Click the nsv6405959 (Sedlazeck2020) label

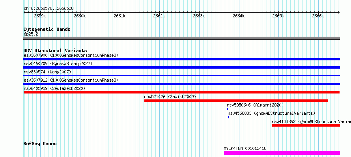pyautogui.click(x=54, y=88)
